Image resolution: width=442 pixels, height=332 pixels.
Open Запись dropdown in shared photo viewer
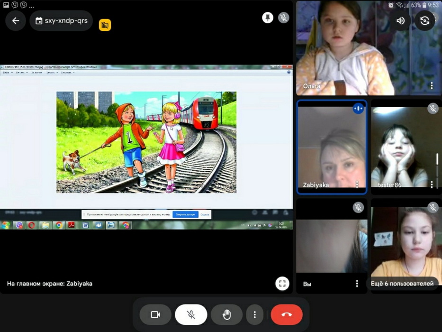click(x=52, y=73)
